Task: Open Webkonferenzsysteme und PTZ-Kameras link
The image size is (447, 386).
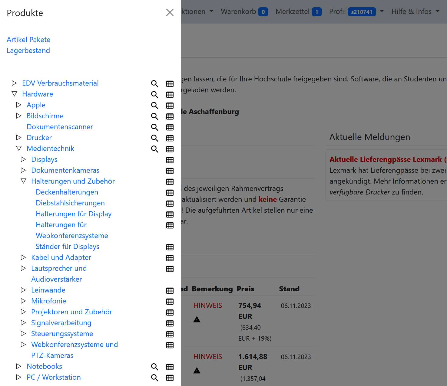Action: (x=74, y=350)
